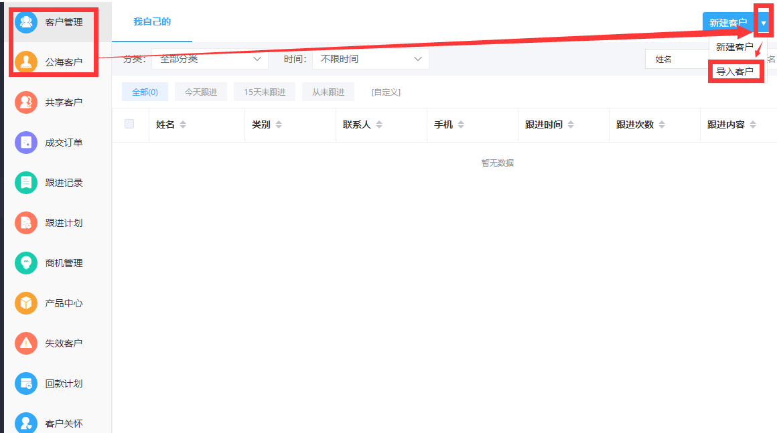Sort by 类别 column arrows

(x=279, y=124)
